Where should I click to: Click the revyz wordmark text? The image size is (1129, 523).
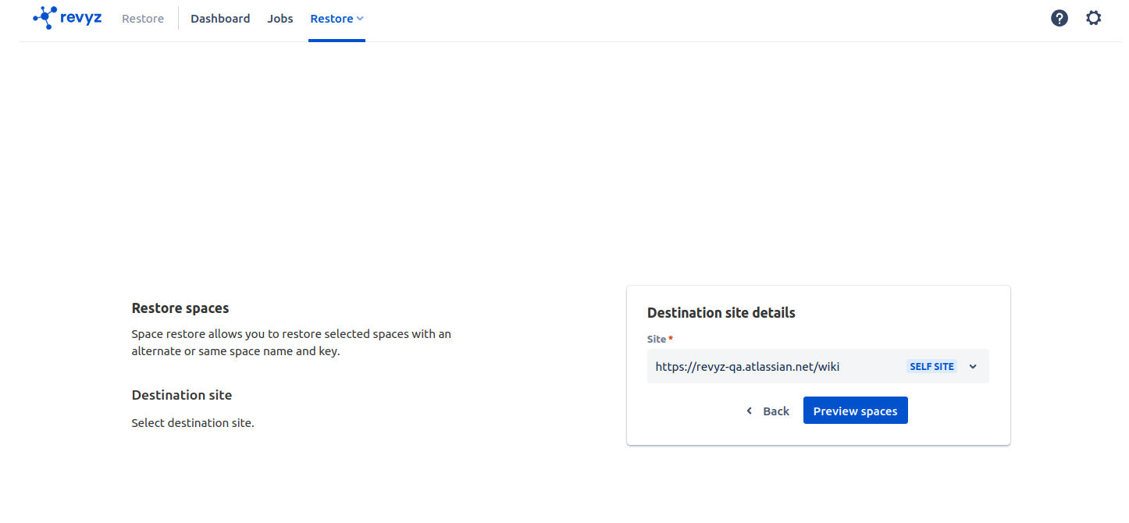pos(80,17)
